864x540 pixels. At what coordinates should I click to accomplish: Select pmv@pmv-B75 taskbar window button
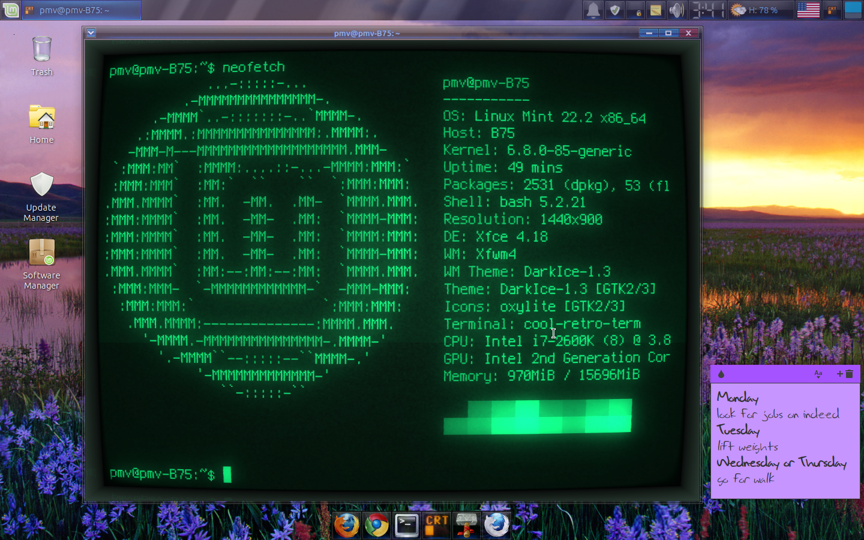coord(82,10)
